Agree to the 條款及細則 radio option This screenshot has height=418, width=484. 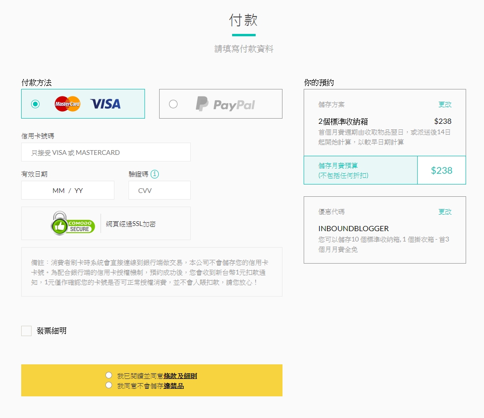[109, 375]
